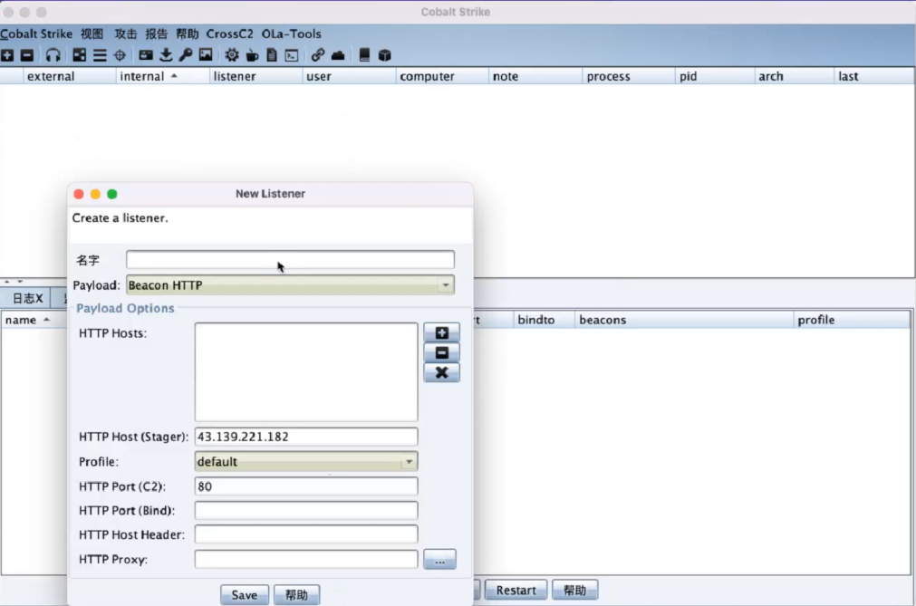The width and height of the screenshot is (916, 606).
Task: Click 帮助 button in New Listener dialog
Action: pyautogui.click(x=296, y=595)
